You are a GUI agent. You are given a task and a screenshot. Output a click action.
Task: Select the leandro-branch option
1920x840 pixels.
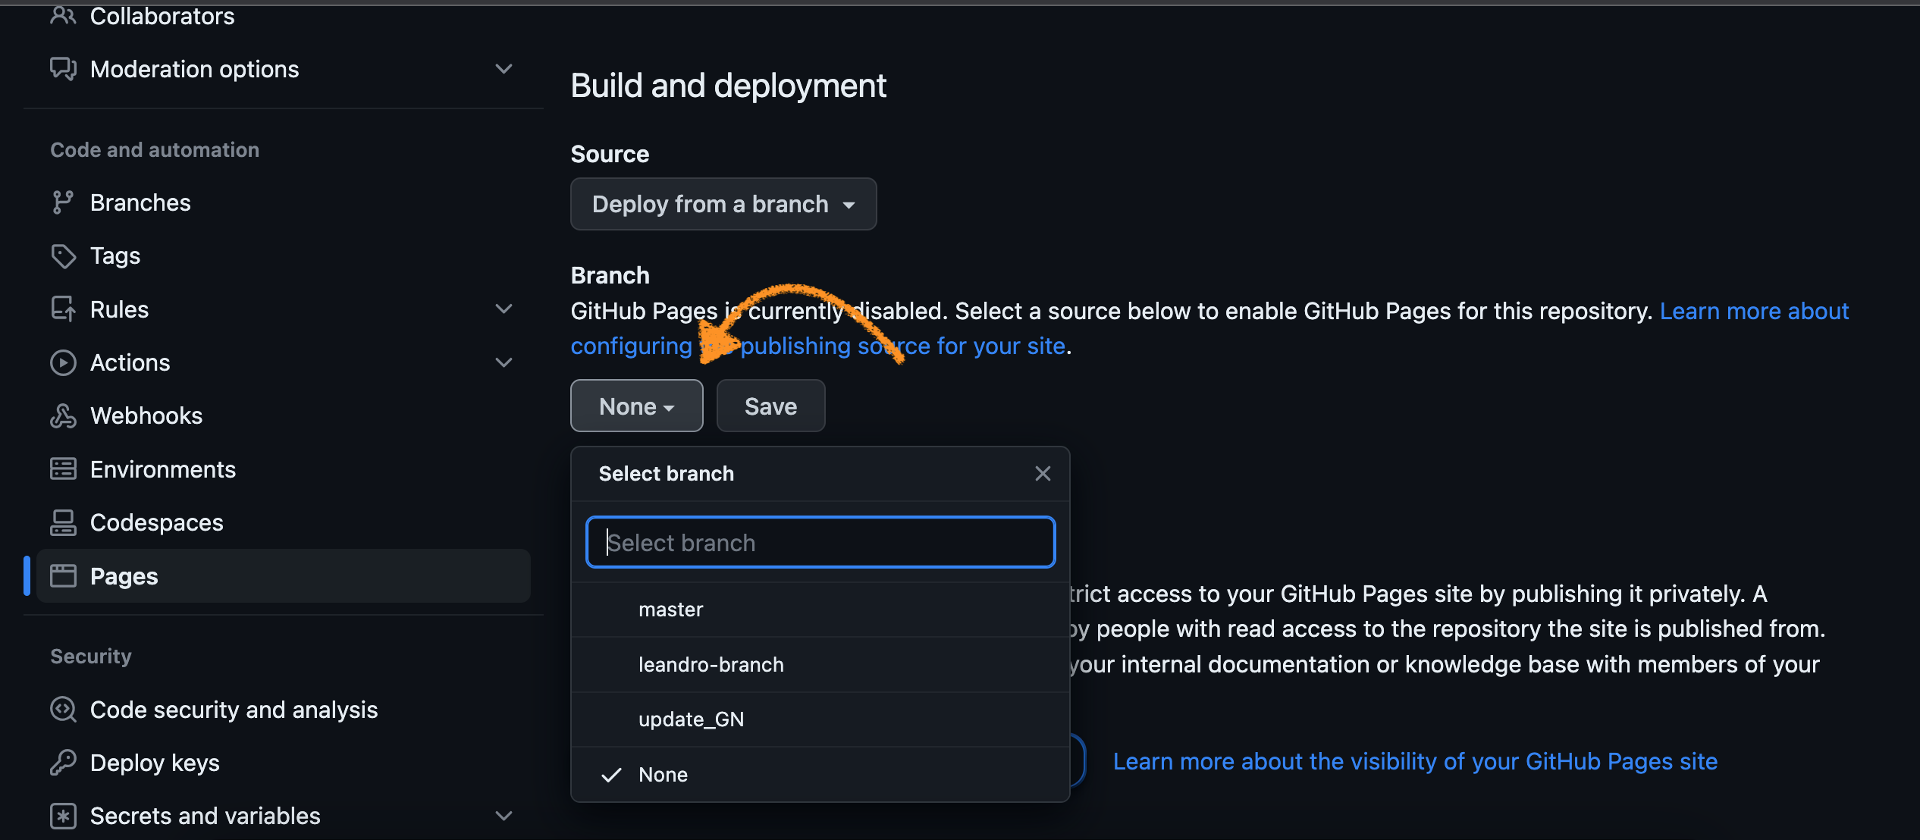point(820,665)
